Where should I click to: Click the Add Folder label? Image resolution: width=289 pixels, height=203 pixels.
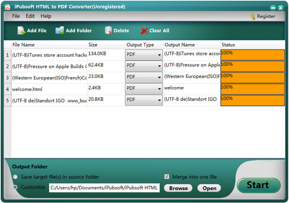(x=79, y=31)
